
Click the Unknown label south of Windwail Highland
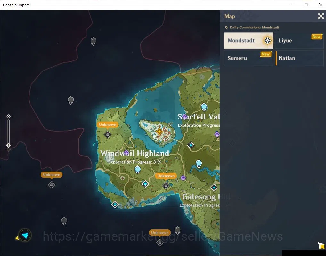pyautogui.click(x=166, y=176)
